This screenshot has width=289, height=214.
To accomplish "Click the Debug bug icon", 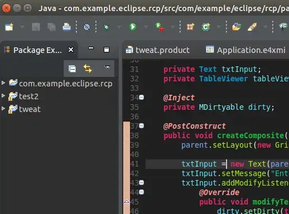I will click(x=106, y=27).
